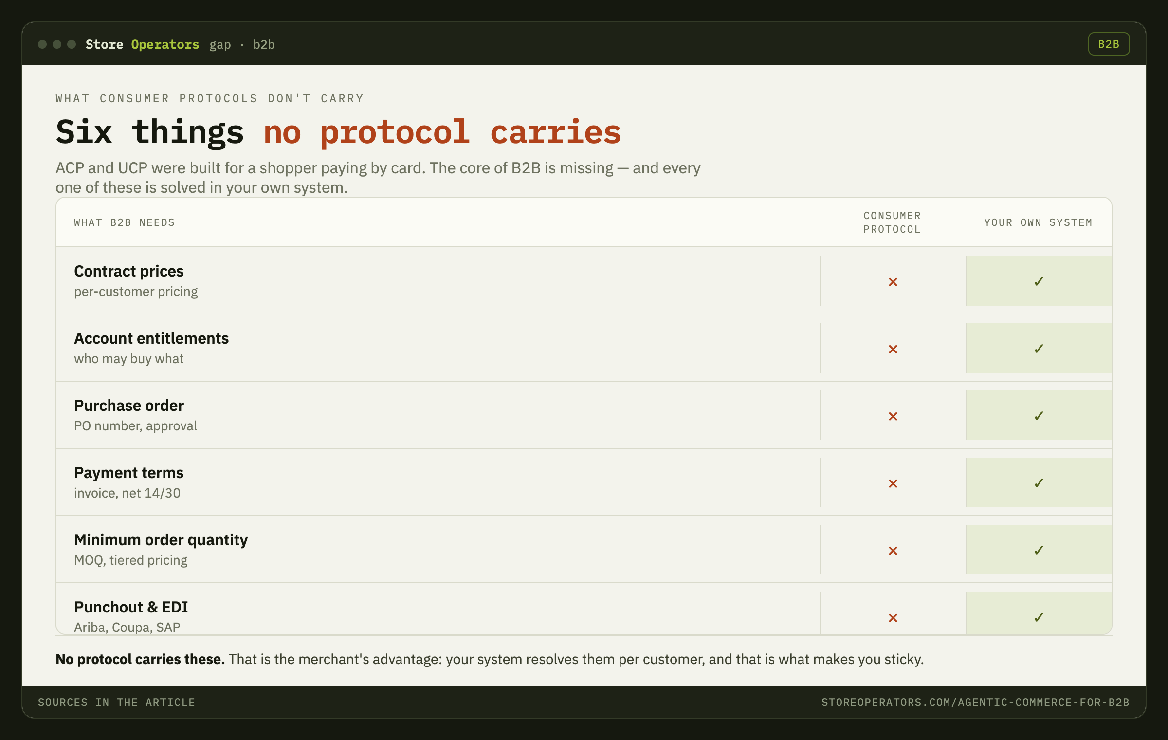Click the 'What consumer protocols don't carry' eyebrow
The height and width of the screenshot is (740, 1168).
tap(210, 98)
